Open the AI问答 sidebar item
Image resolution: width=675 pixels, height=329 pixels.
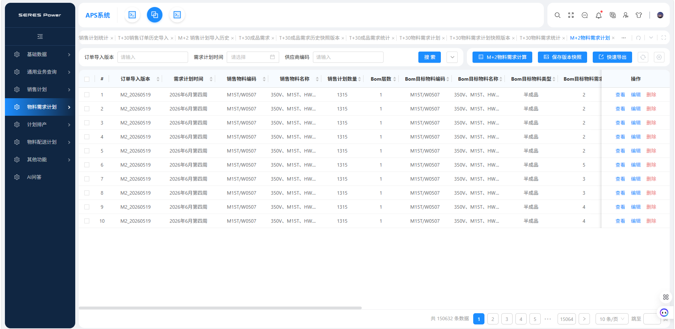pyautogui.click(x=40, y=177)
